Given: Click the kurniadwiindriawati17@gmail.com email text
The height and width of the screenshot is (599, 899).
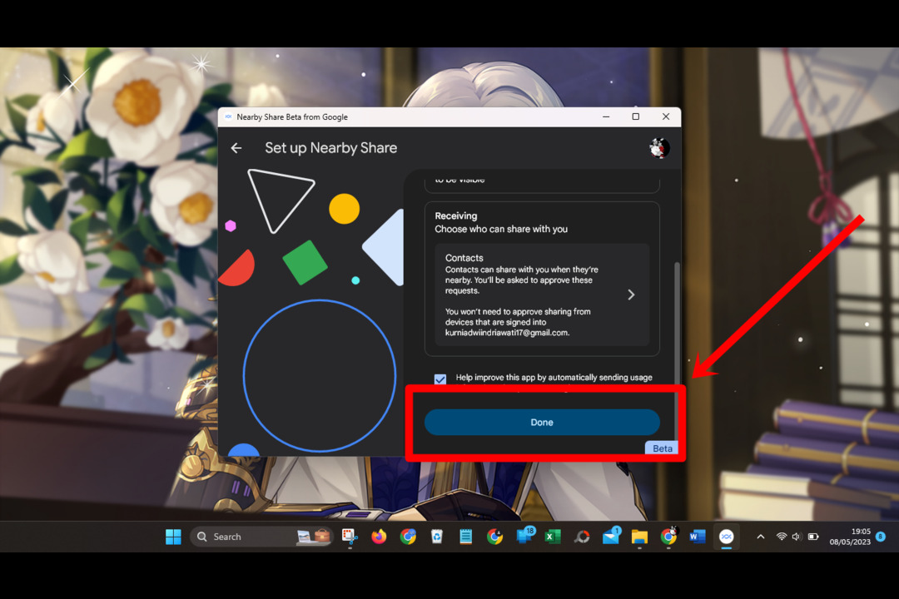Looking at the screenshot, I should coord(507,333).
